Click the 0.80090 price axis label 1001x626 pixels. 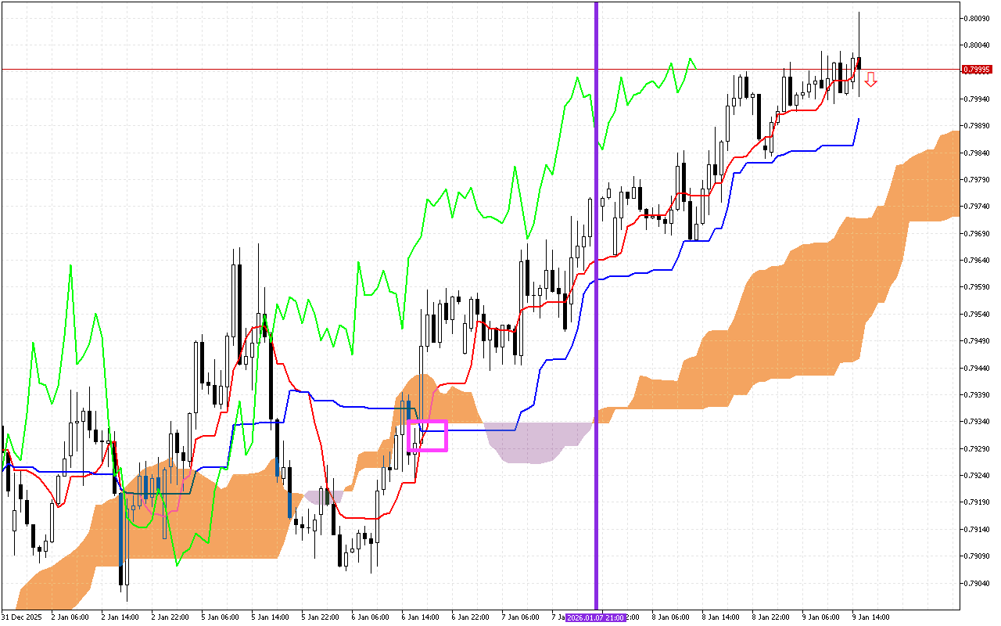click(978, 18)
